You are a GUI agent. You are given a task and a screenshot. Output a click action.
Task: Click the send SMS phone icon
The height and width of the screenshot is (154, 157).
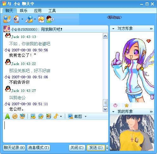7,19
